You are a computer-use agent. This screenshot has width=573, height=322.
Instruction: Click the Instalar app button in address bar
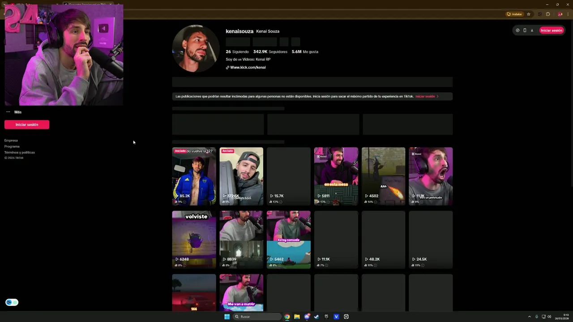point(514,14)
